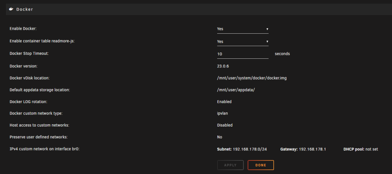Click the Gateway 192.168.178.1 value
392x174 pixels.
coord(303,149)
